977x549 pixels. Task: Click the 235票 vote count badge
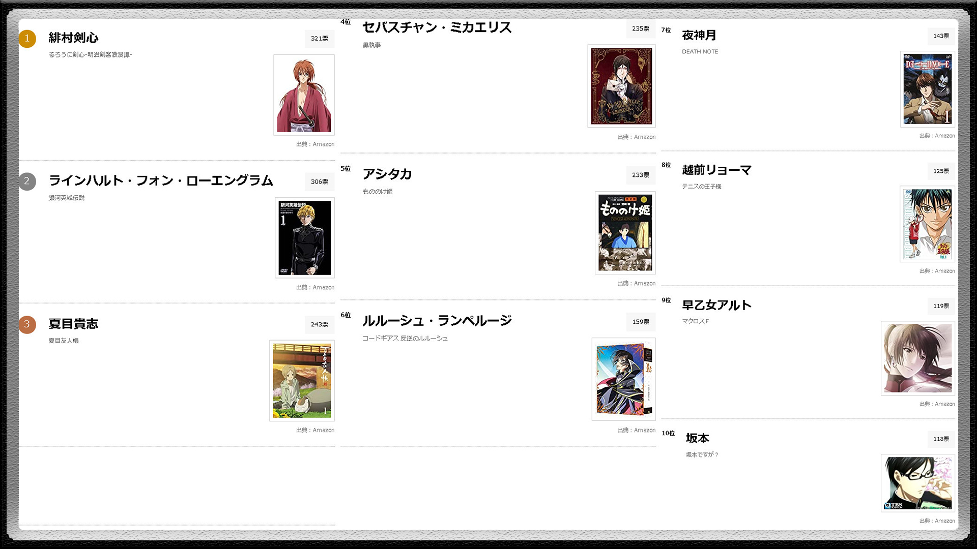click(x=641, y=29)
